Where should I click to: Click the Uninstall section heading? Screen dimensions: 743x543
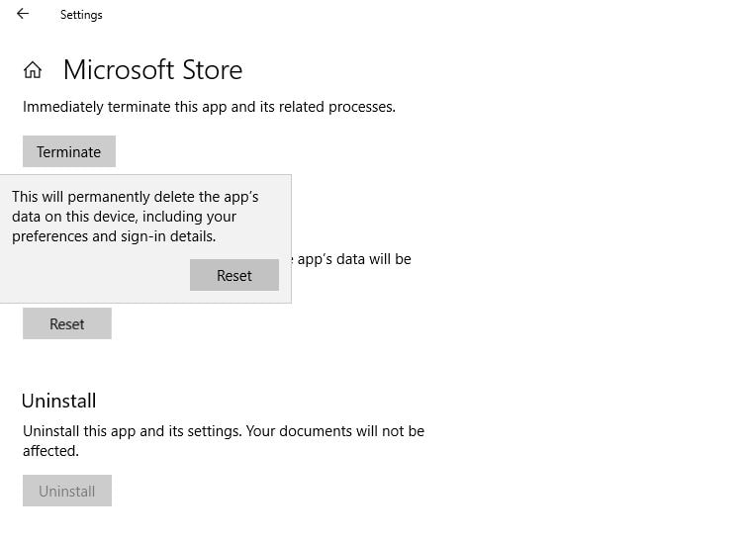58,401
